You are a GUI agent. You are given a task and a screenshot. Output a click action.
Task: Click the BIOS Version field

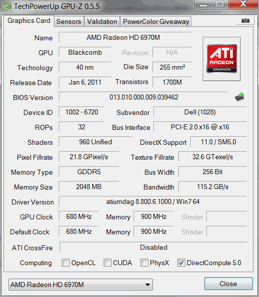coord(144,97)
